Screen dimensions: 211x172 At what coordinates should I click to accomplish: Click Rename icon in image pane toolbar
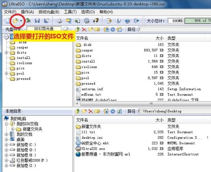(x=97, y=29)
